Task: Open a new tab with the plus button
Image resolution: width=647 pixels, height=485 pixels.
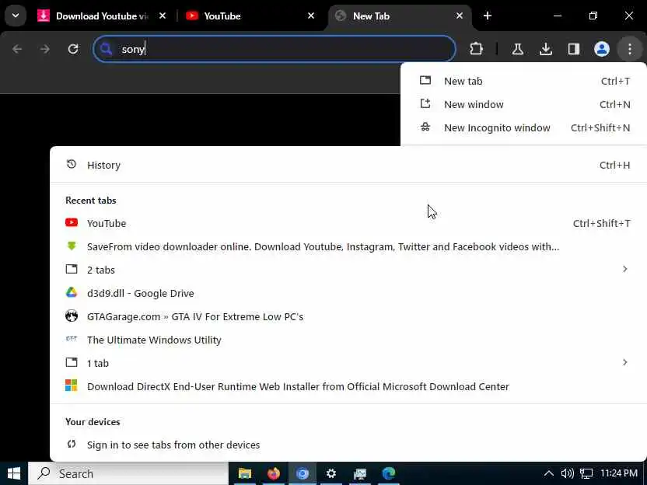Action: pos(488,16)
